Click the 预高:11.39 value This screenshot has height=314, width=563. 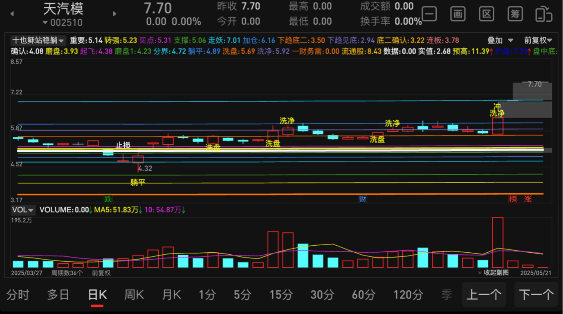point(471,52)
